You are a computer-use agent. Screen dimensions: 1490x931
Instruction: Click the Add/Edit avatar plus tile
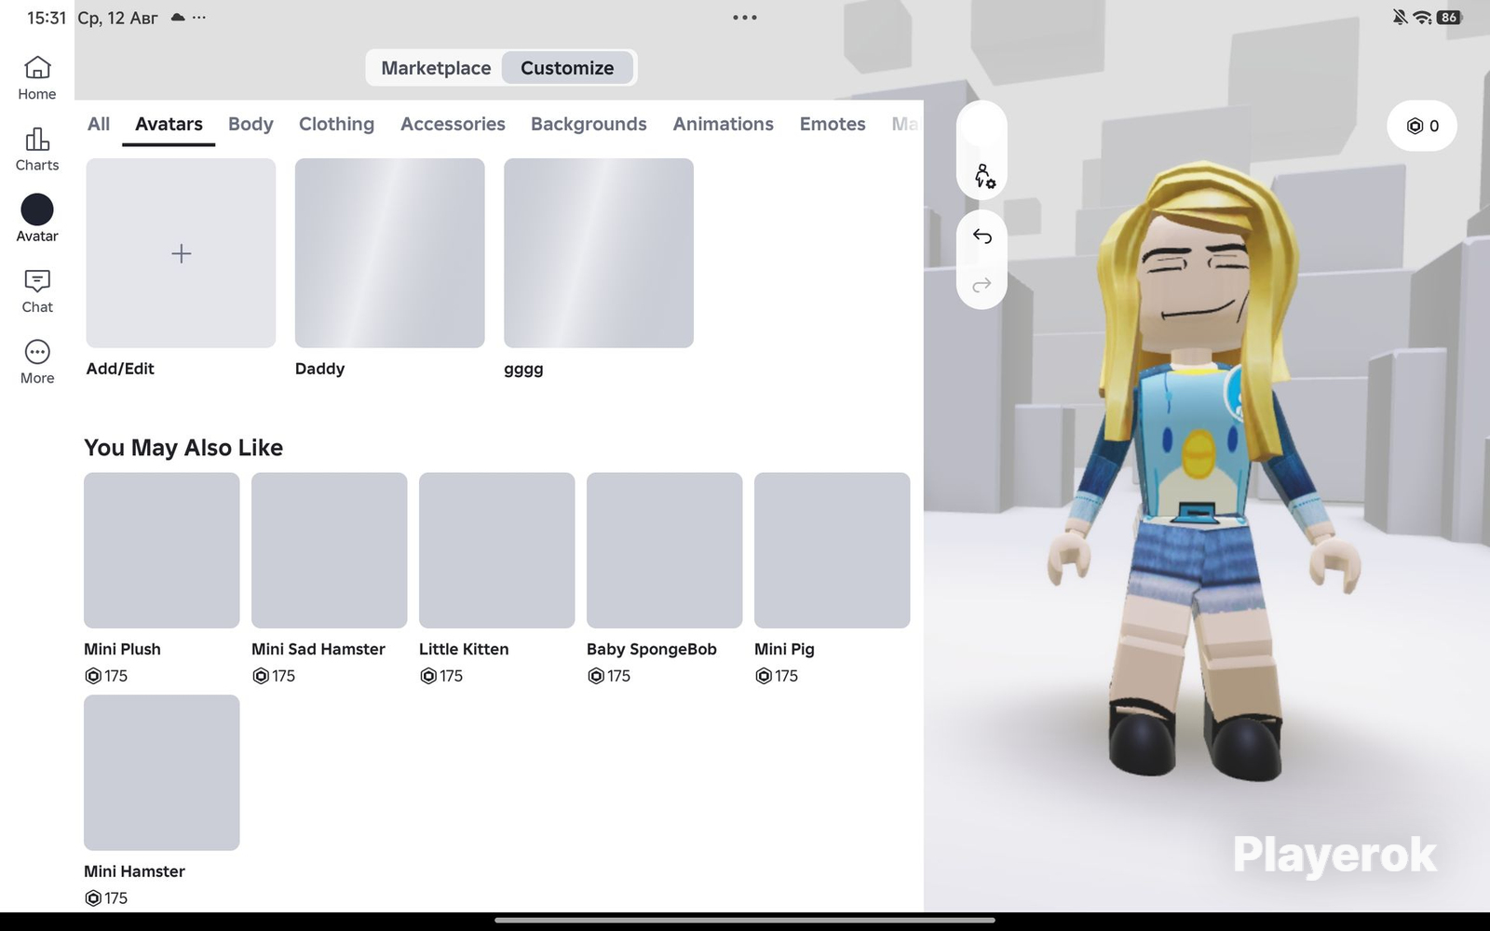[181, 253]
